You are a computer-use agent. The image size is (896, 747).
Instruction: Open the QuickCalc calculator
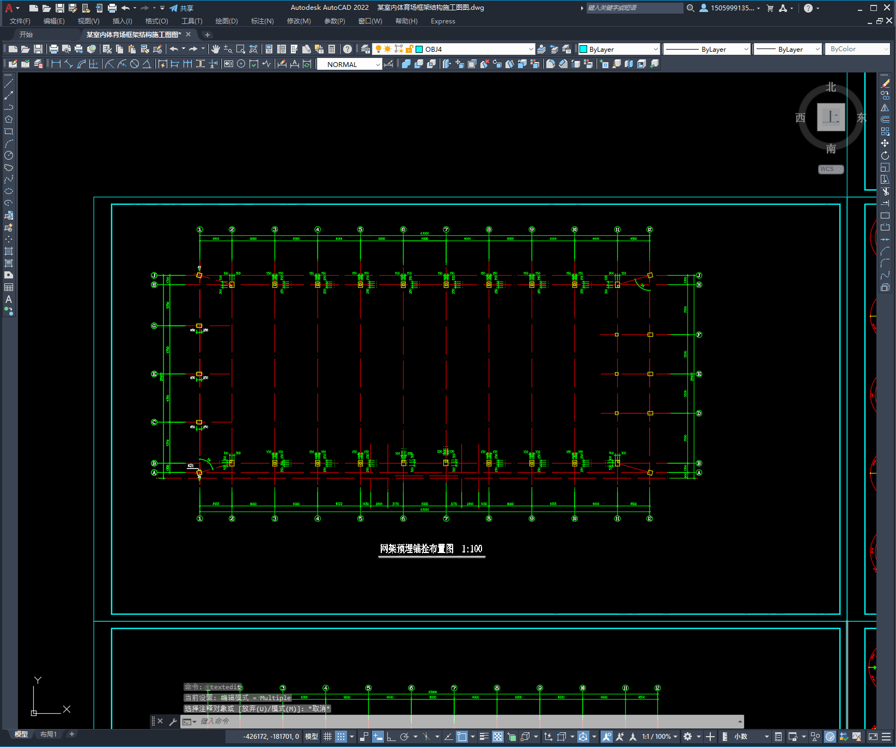[332, 49]
